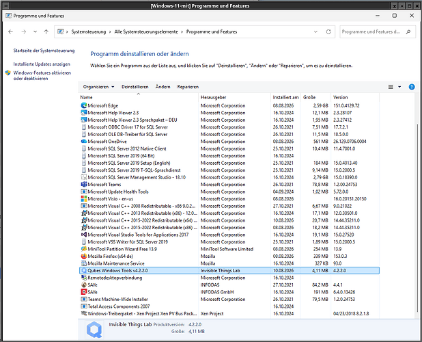Select Microsoft OLE DB-Treiber für SQL Server

tap(229, 134)
